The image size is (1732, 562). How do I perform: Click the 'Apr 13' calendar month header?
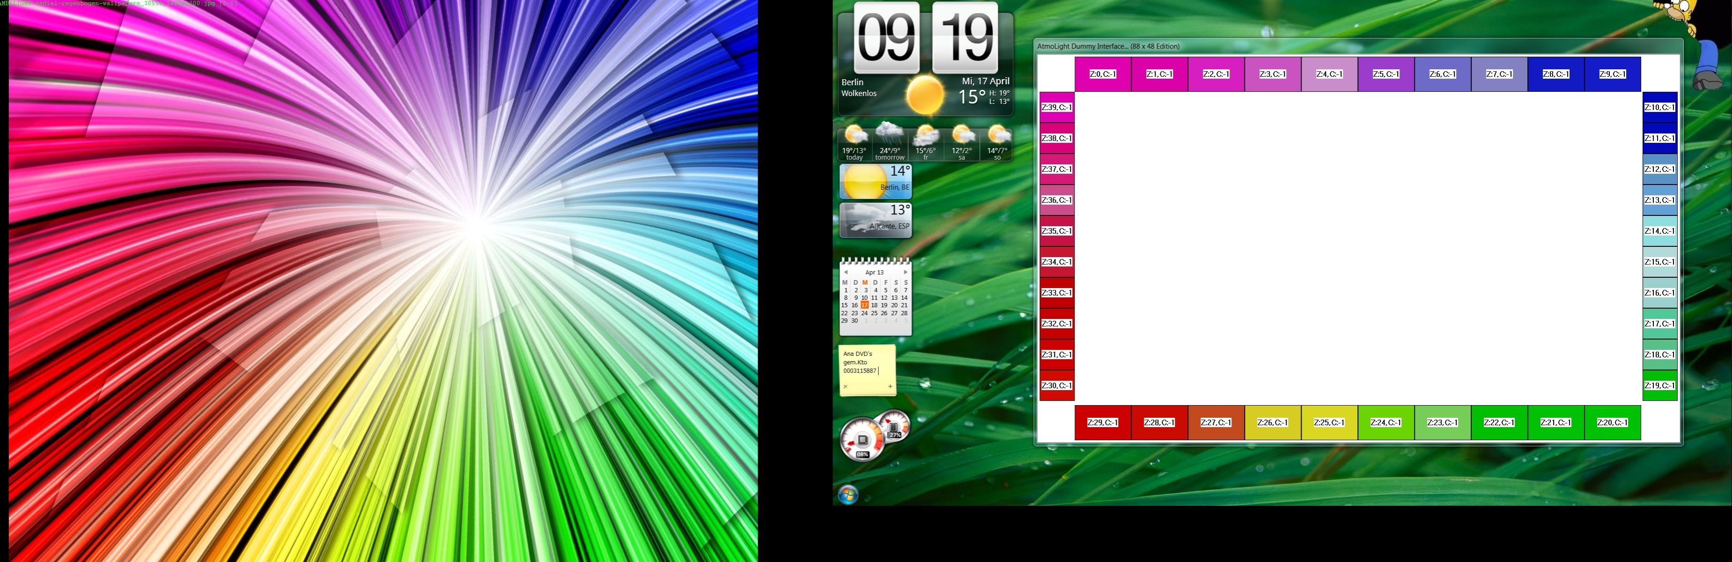point(875,272)
